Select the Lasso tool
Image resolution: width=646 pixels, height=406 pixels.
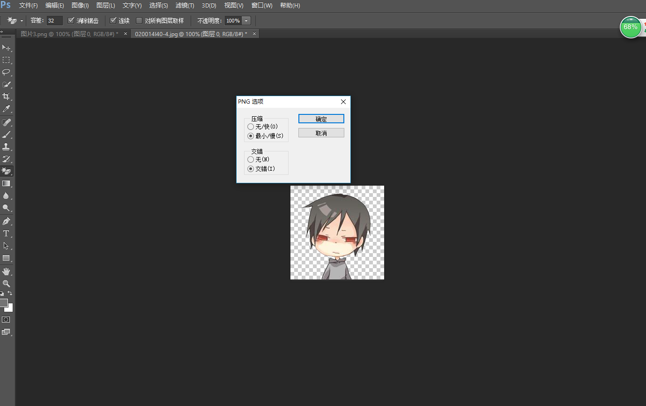pos(7,72)
